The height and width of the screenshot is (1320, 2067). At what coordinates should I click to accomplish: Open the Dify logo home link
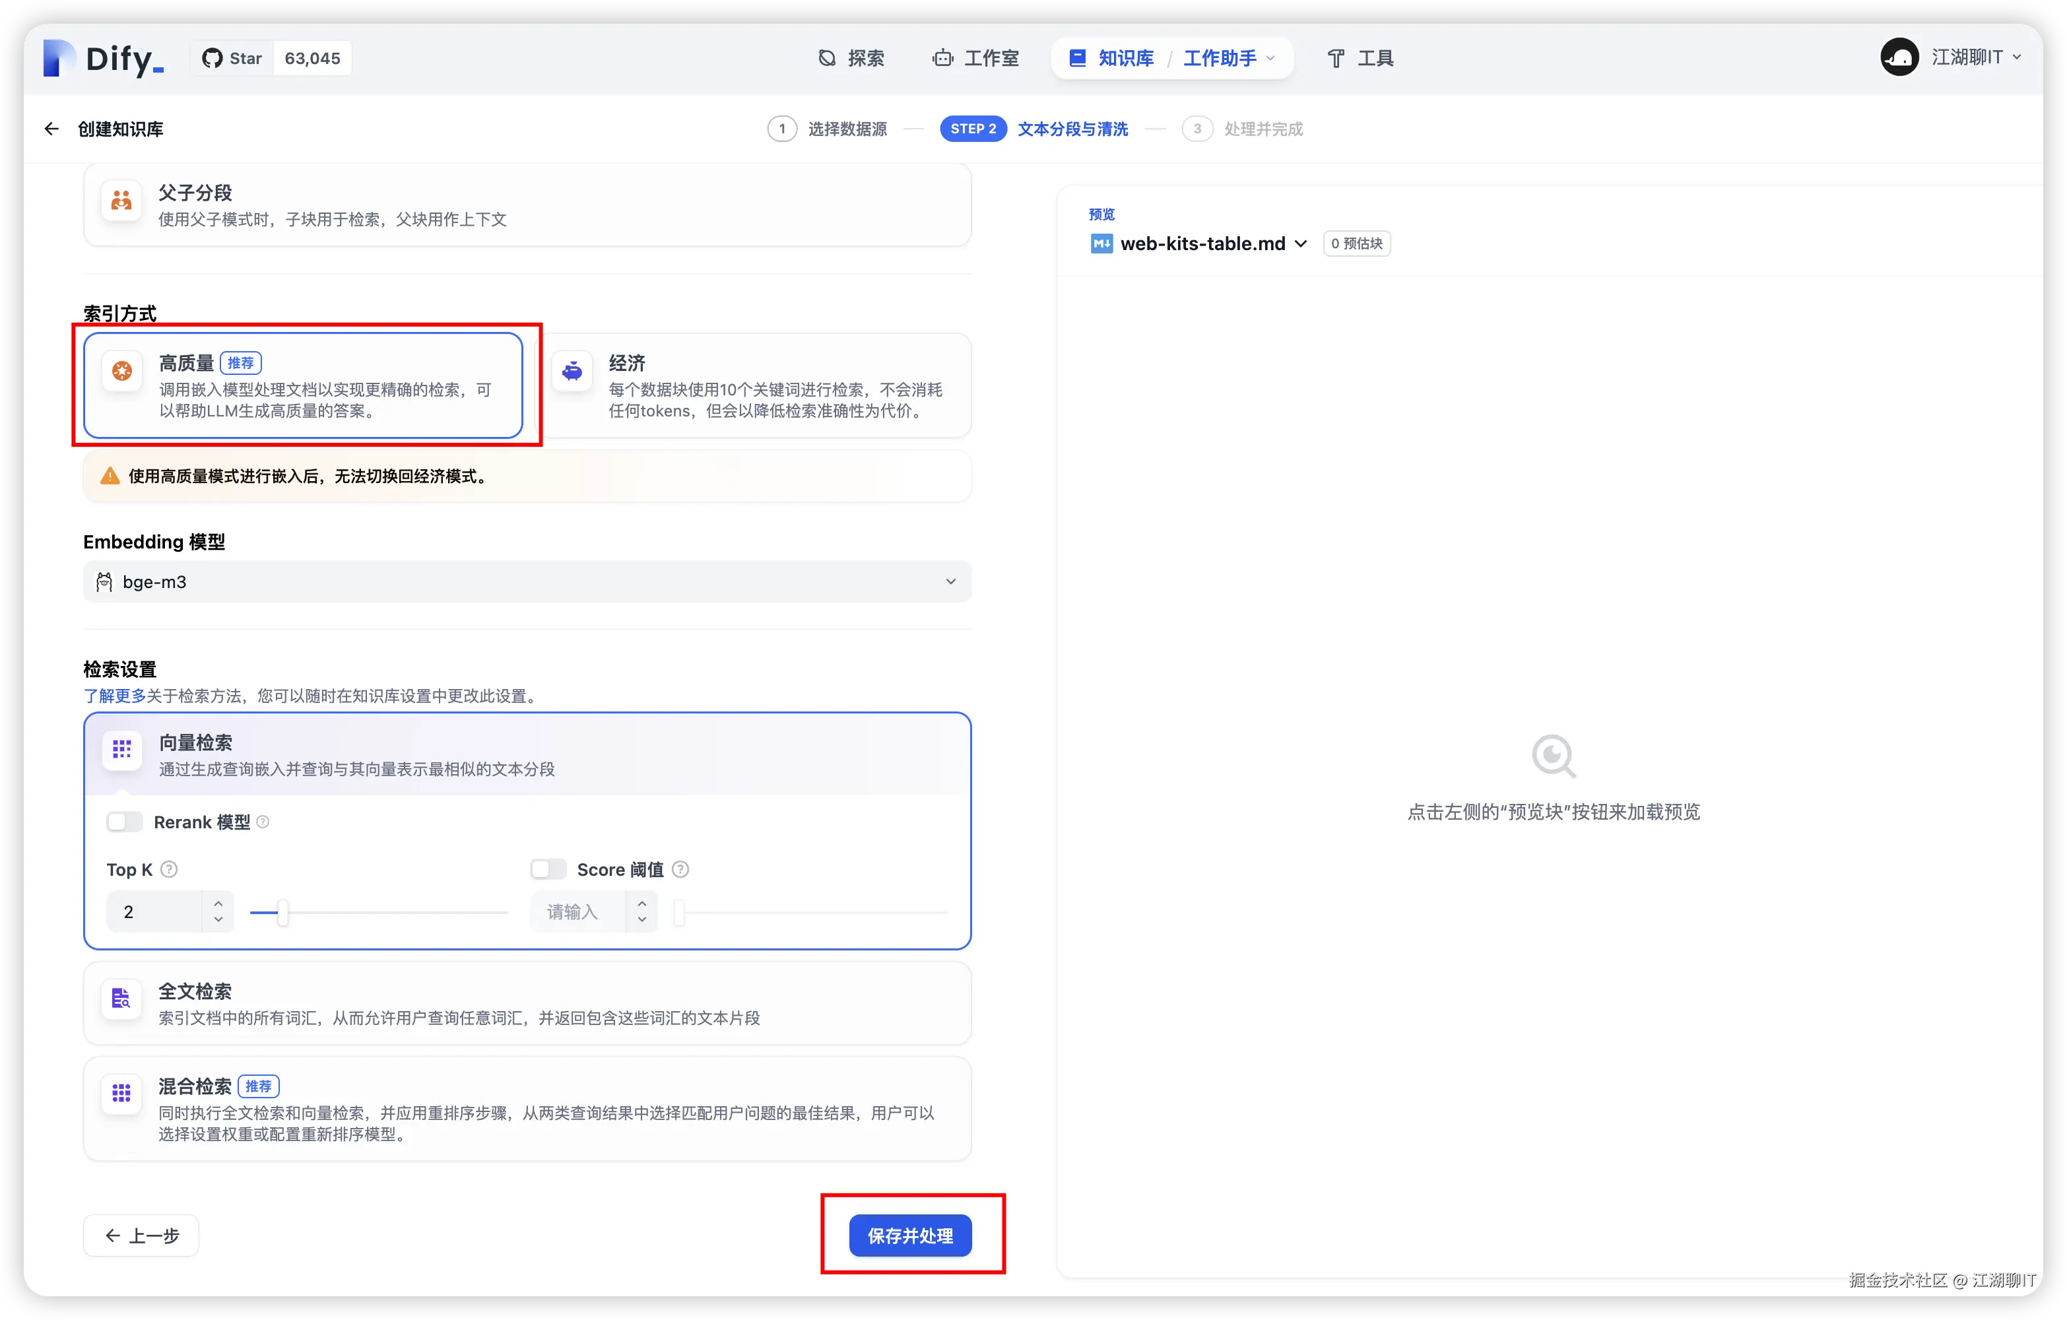point(103,58)
